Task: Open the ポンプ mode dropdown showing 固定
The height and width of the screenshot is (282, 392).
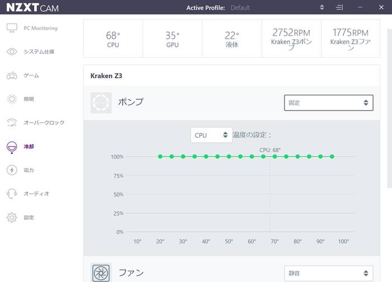Action: pyautogui.click(x=329, y=102)
